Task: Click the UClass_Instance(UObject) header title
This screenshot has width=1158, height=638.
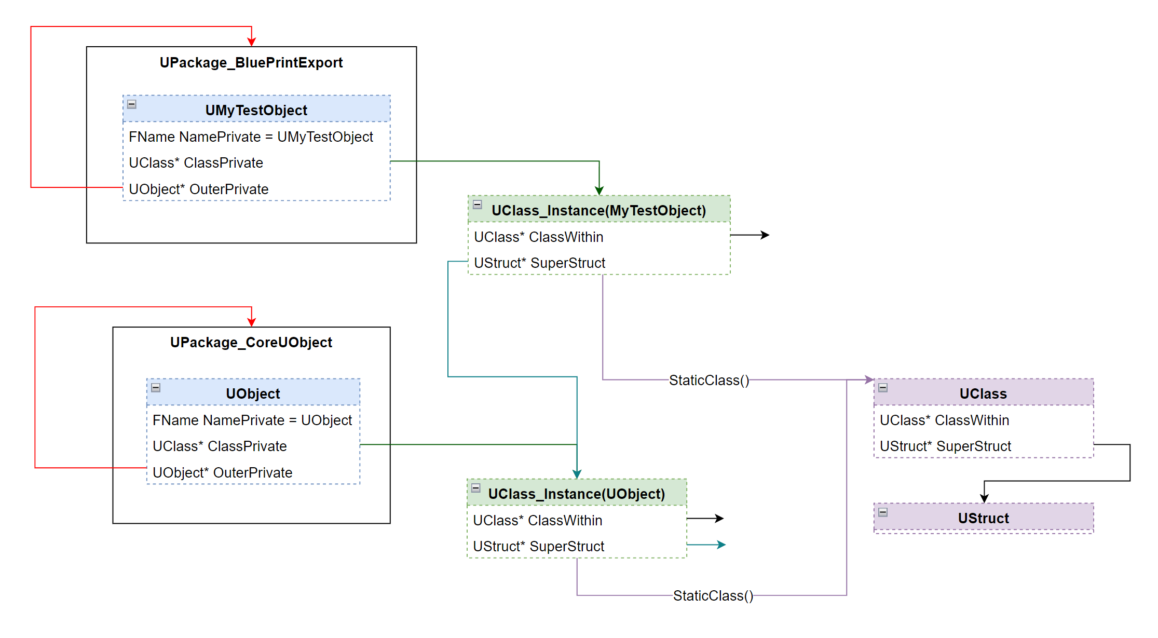Action: coord(576,494)
